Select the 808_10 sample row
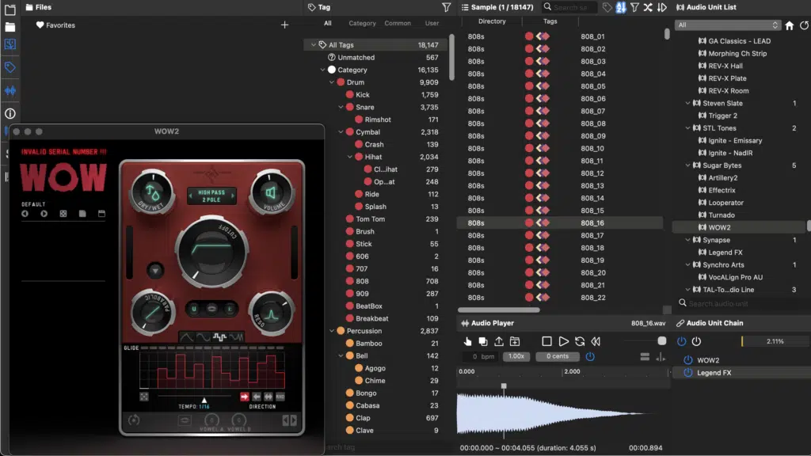This screenshot has height=456, width=811. pyautogui.click(x=560, y=148)
